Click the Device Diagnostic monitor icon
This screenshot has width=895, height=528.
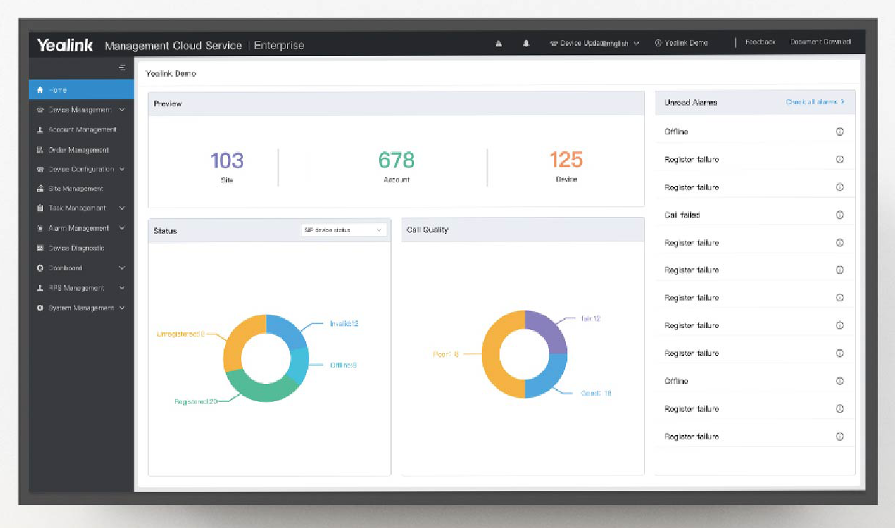coord(41,248)
